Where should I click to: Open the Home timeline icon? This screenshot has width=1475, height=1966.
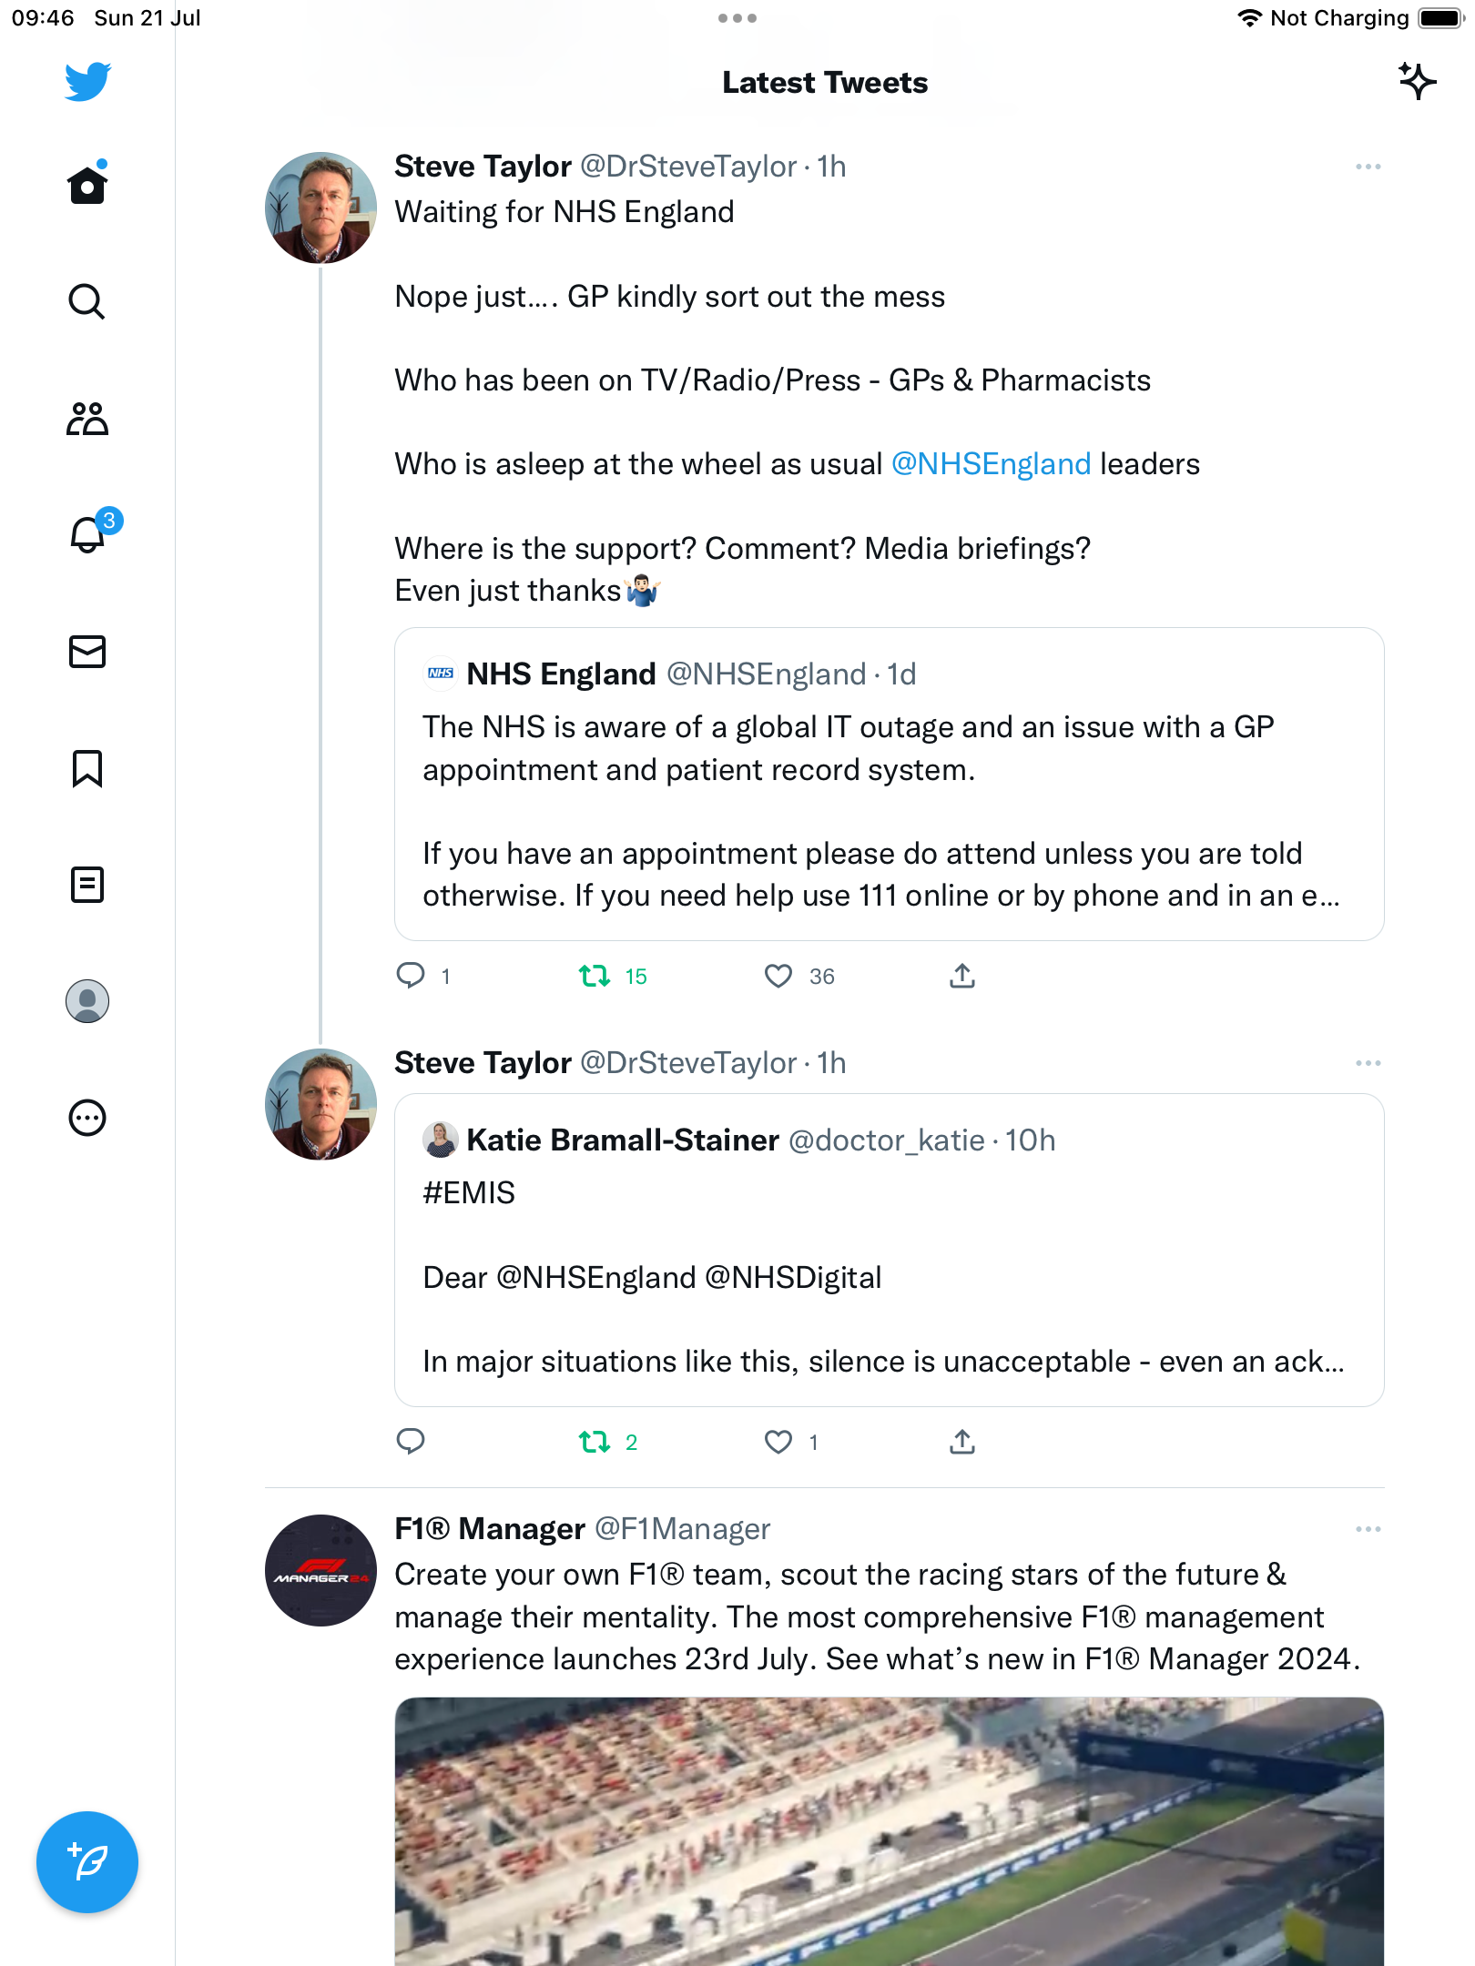pyautogui.click(x=87, y=186)
